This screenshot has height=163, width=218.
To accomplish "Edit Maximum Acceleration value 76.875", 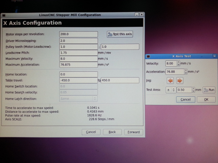I will pos(78,65).
